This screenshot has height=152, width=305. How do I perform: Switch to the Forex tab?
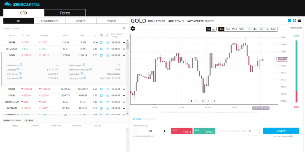65,13
